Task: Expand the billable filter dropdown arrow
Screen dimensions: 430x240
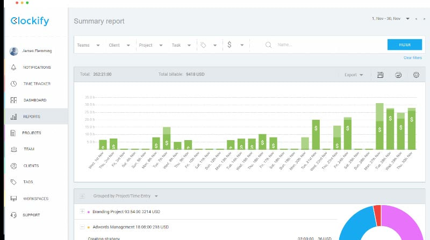Action: click(x=242, y=45)
